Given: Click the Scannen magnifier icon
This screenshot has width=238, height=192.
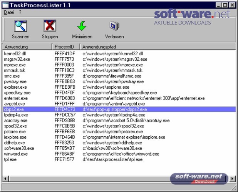Looking at the screenshot, I should click(21, 26).
